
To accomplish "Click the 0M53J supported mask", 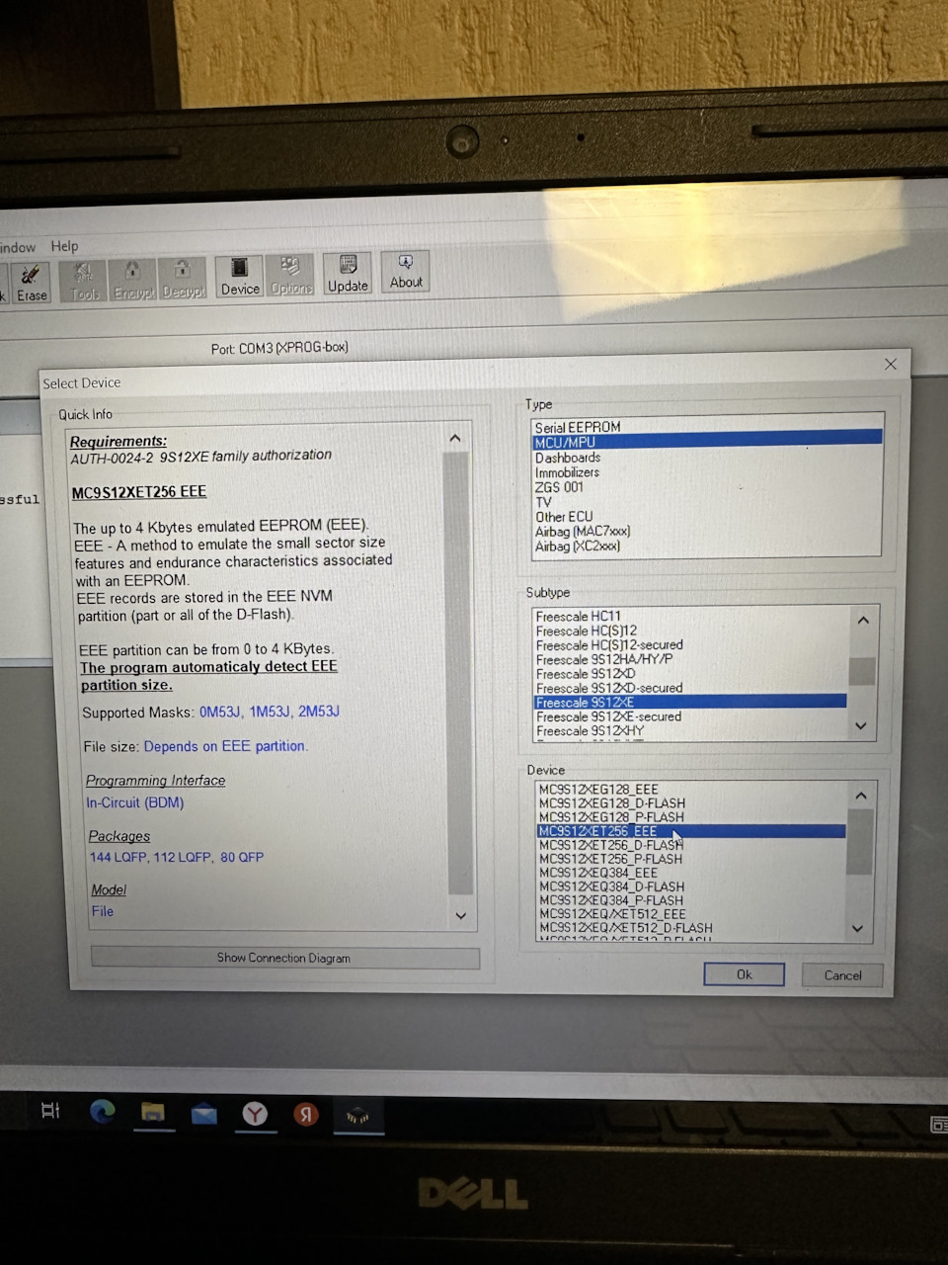I will [220, 712].
